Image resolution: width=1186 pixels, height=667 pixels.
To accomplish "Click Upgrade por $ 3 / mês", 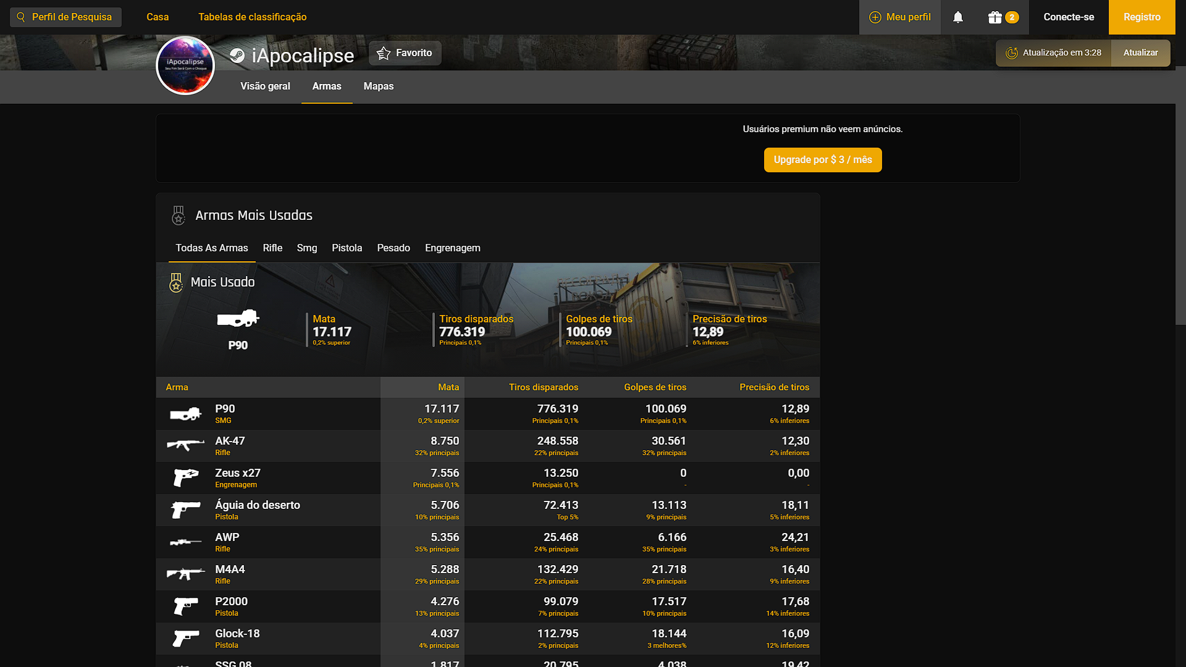I will (x=822, y=160).
